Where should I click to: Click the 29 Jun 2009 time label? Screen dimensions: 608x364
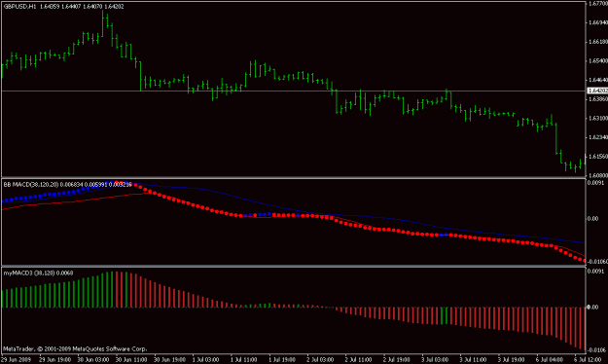tap(17, 360)
